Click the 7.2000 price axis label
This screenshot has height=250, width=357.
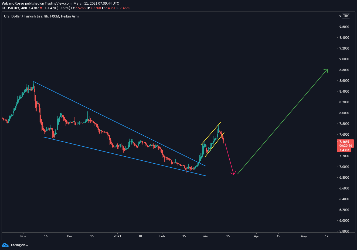344,156
